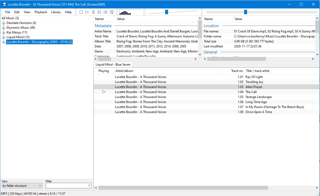Select track 1.04 The Call
This screenshot has width=320, height=196.
click(x=206, y=92)
